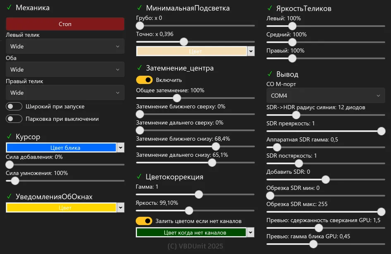Click the checkmark beside Курсор section
Screen dimensions: 391x254
coord(9,137)
